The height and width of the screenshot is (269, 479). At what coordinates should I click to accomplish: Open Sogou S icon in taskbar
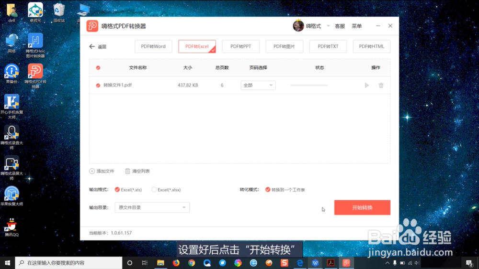(285, 263)
